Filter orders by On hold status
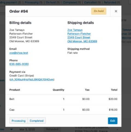 53,2
